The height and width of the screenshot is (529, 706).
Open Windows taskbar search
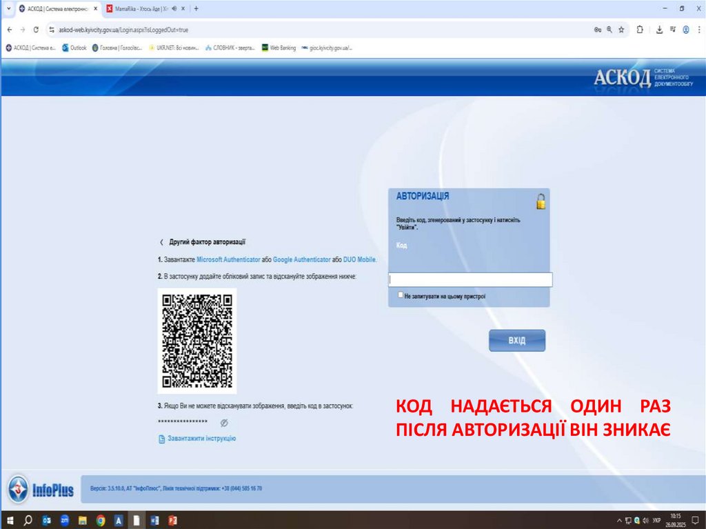(x=28, y=521)
